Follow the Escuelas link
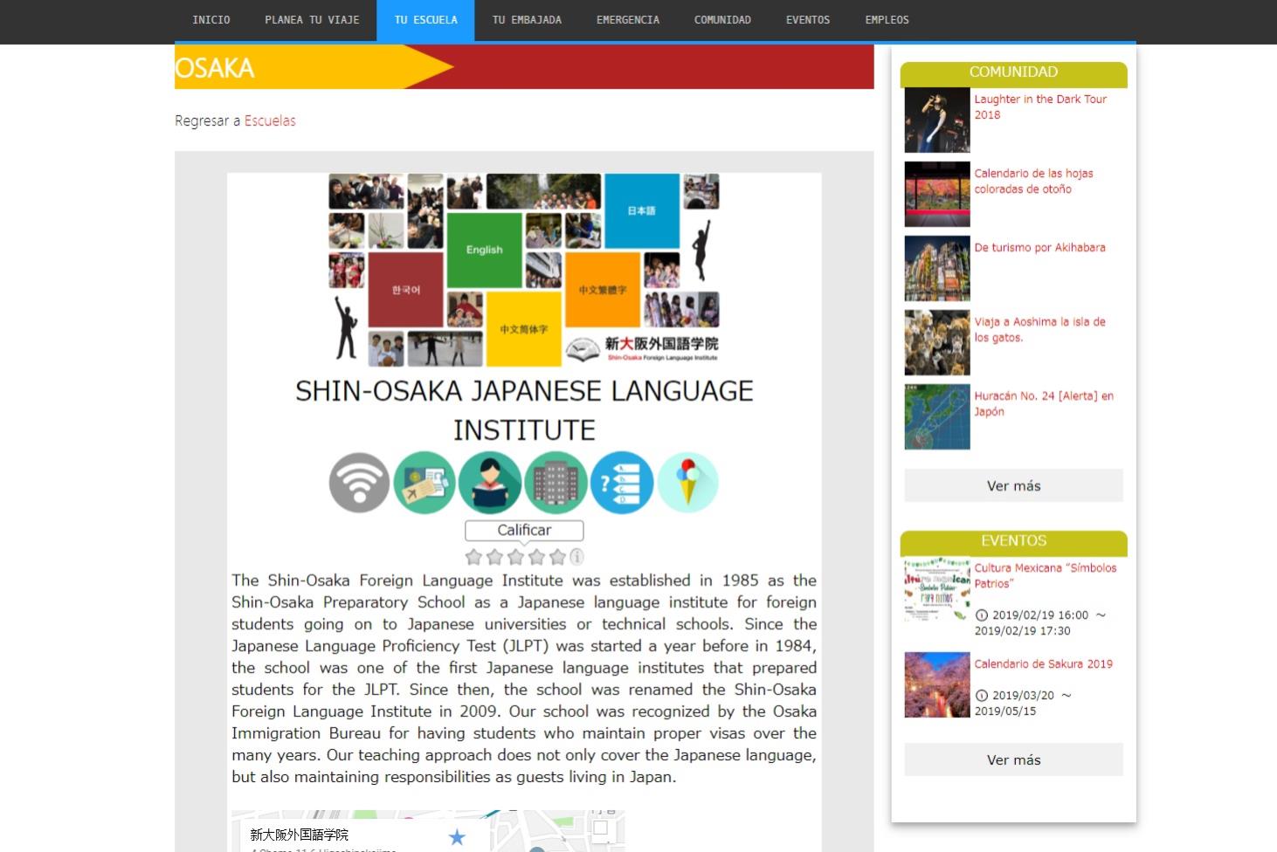This screenshot has height=852, width=1277. click(270, 120)
